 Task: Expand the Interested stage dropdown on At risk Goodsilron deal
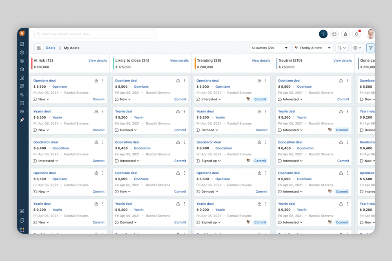pos(46,161)
